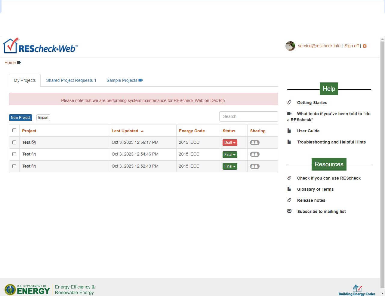Image resolution: width=385 pixels, height=296 pixels.
Task: Expand the Final status dropdown for the 12:54:46 project
Action: click(x=230, y=155)
